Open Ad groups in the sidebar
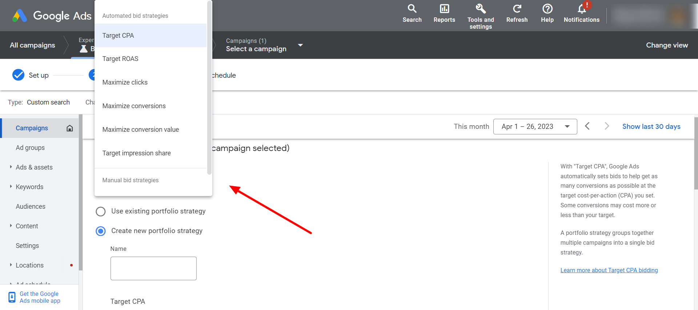The height and width of the screenshot is (310, 698). pos(30,148)
